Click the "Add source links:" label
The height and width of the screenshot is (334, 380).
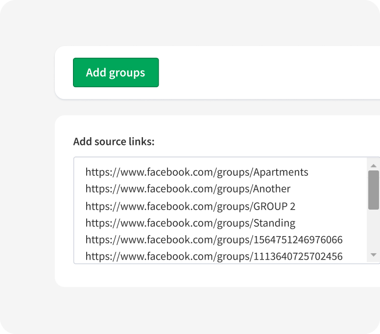tap(114, 142)
